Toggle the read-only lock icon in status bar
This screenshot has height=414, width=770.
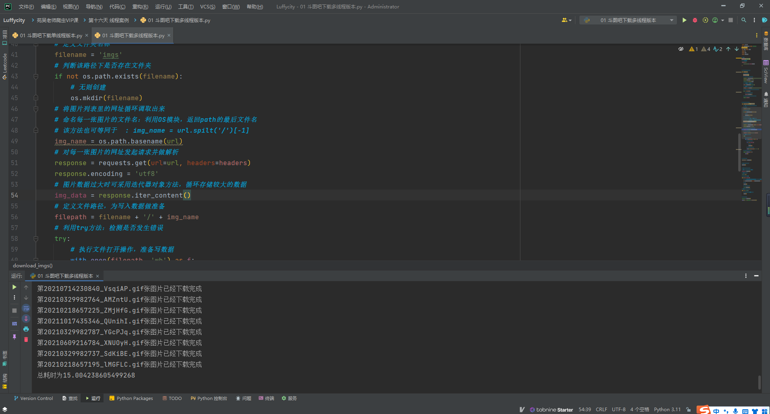(689, 410)
